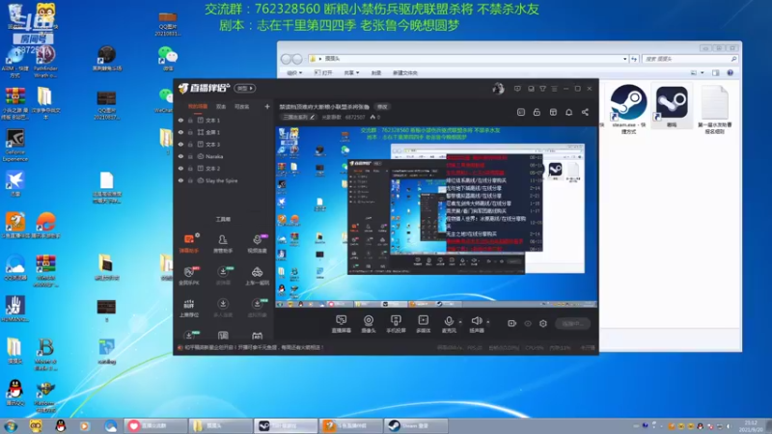
Task: Lock the 文本 1 source layer
Action: pos(190,120)
